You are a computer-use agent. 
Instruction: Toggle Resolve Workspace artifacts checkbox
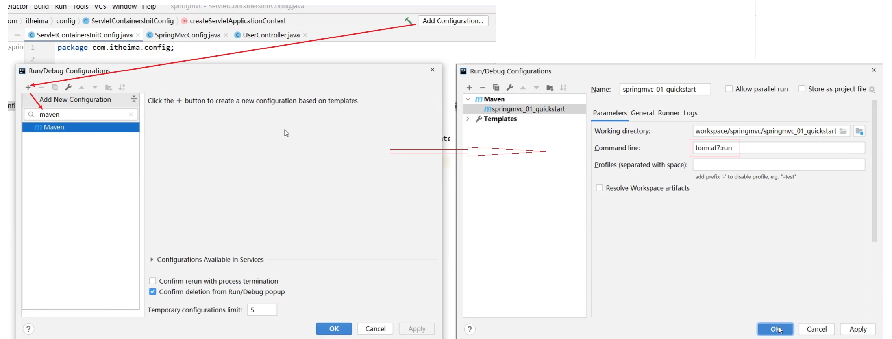599,188
